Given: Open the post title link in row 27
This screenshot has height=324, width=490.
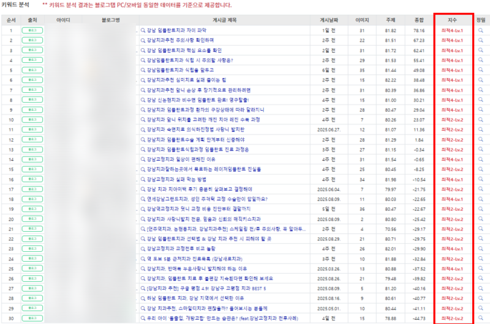Looking at the screenshot, I should (206, 289).
